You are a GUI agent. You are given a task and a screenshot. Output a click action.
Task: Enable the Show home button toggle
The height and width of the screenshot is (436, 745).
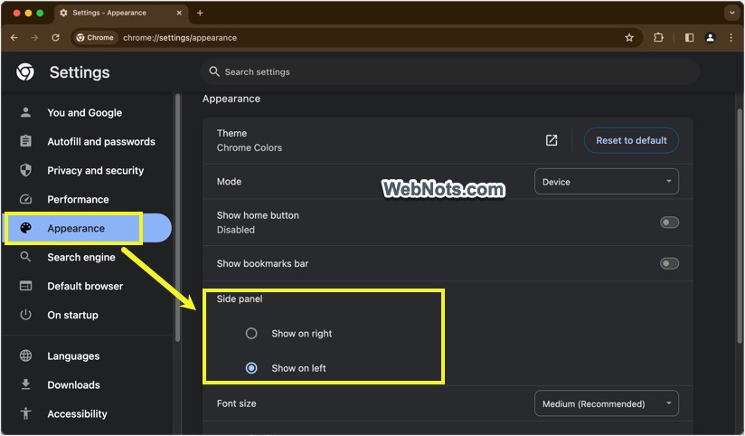coord(669,223)
